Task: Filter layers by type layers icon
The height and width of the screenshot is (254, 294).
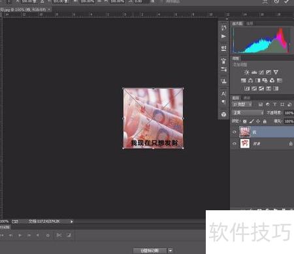Action: point(275,104)
